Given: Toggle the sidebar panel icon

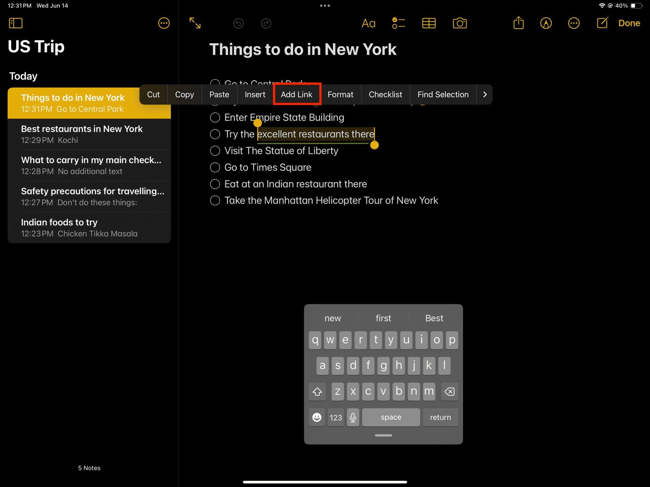Looking at the screenshot, I should [x=16, y=23].
